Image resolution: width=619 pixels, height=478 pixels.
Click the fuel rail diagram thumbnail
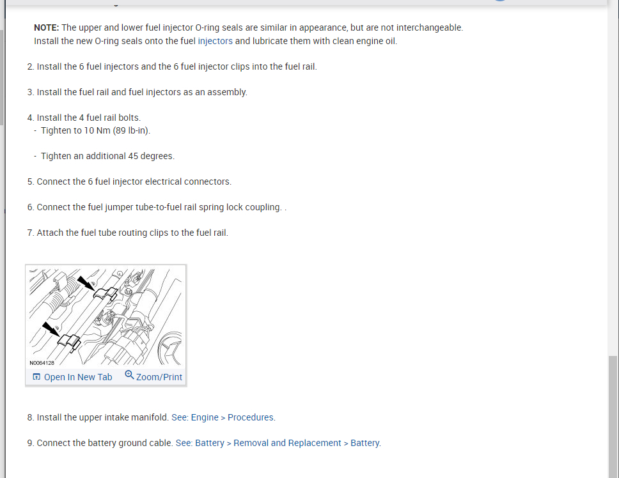pos(106,317)
